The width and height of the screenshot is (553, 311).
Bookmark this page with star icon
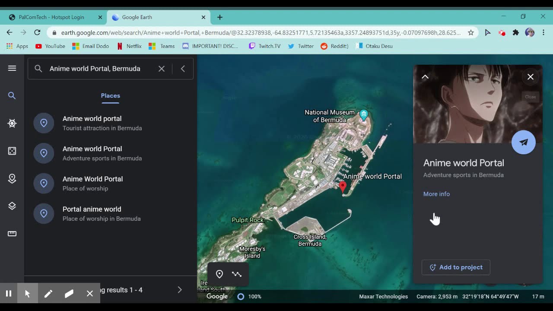(471, 32)
